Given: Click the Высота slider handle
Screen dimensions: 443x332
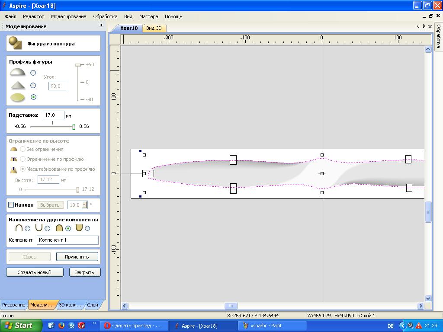Looking at the screenshot, I should 78,190.
